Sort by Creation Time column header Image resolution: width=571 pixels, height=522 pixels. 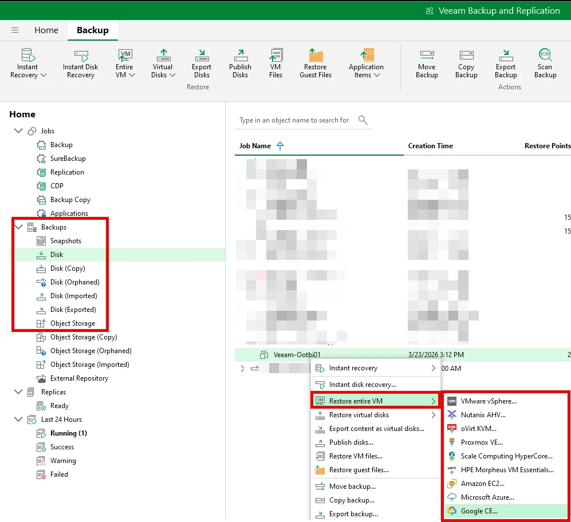coord(430,146)
